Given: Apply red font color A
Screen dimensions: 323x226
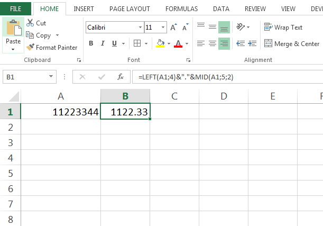Looking at the screenshot, I should 178,43.
